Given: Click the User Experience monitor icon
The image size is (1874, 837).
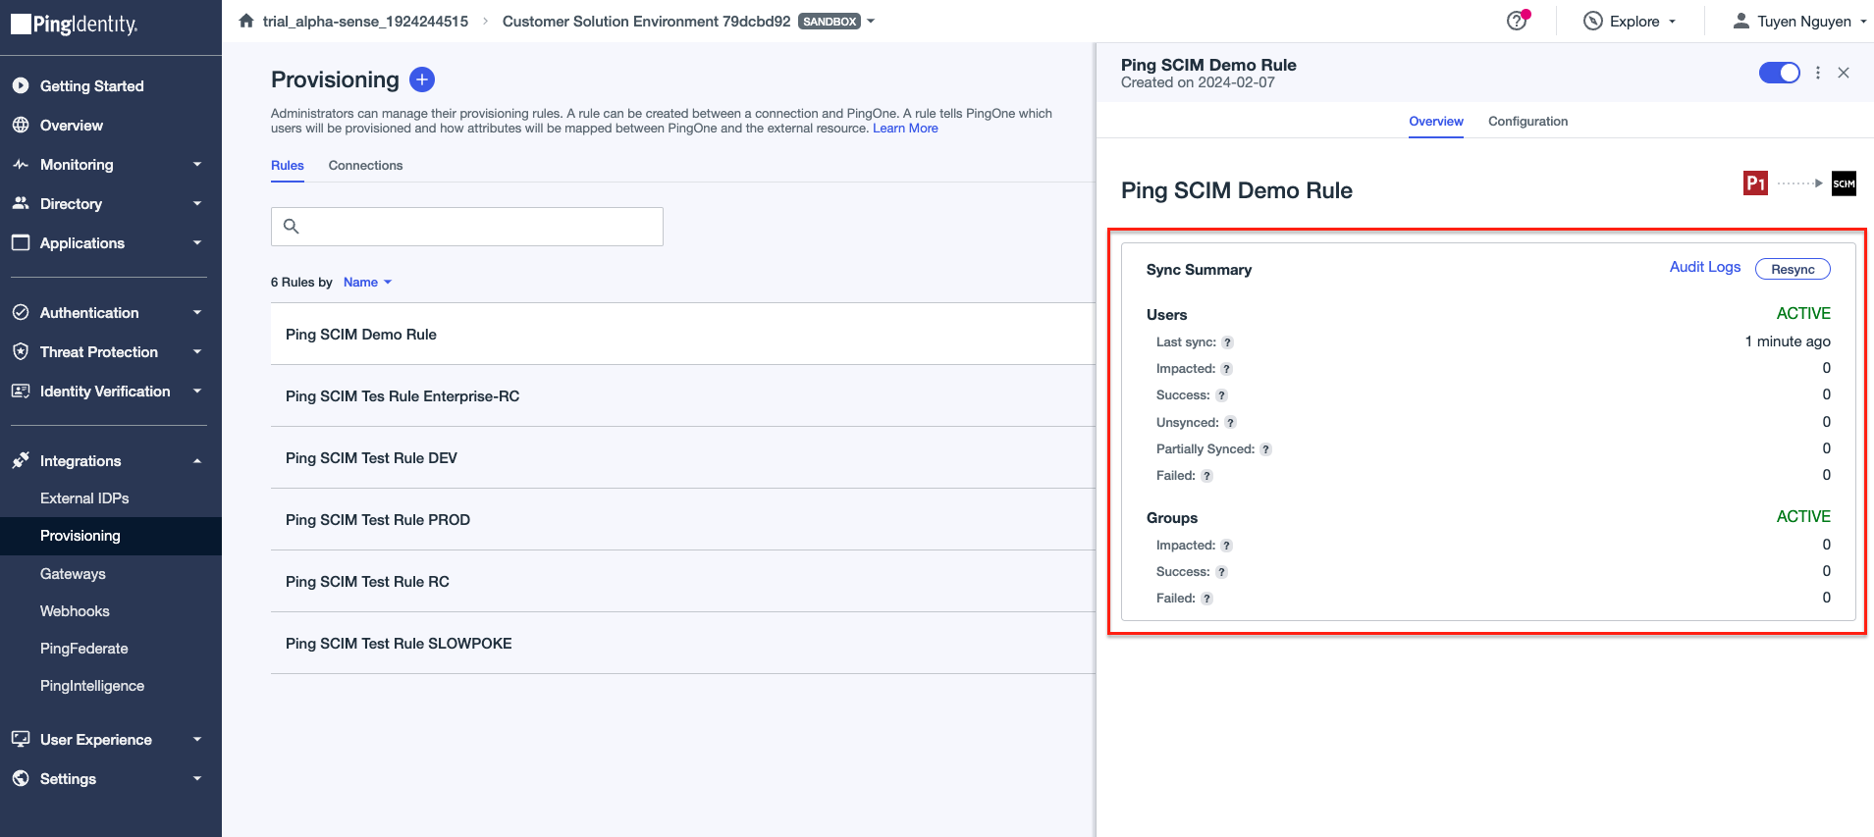Looking at the screenshot, I should coord(21,739).
